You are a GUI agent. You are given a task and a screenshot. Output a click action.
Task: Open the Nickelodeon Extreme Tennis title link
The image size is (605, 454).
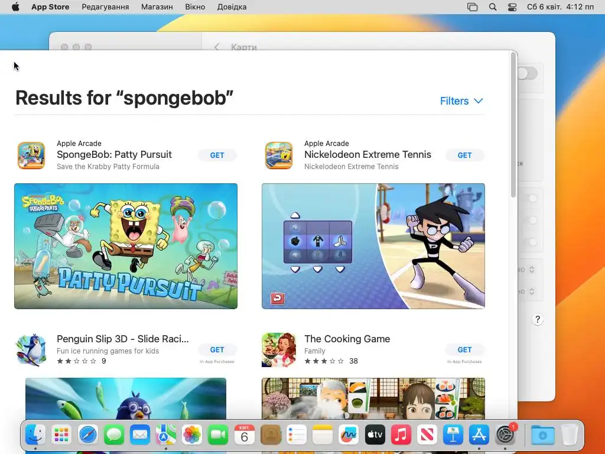367,154
